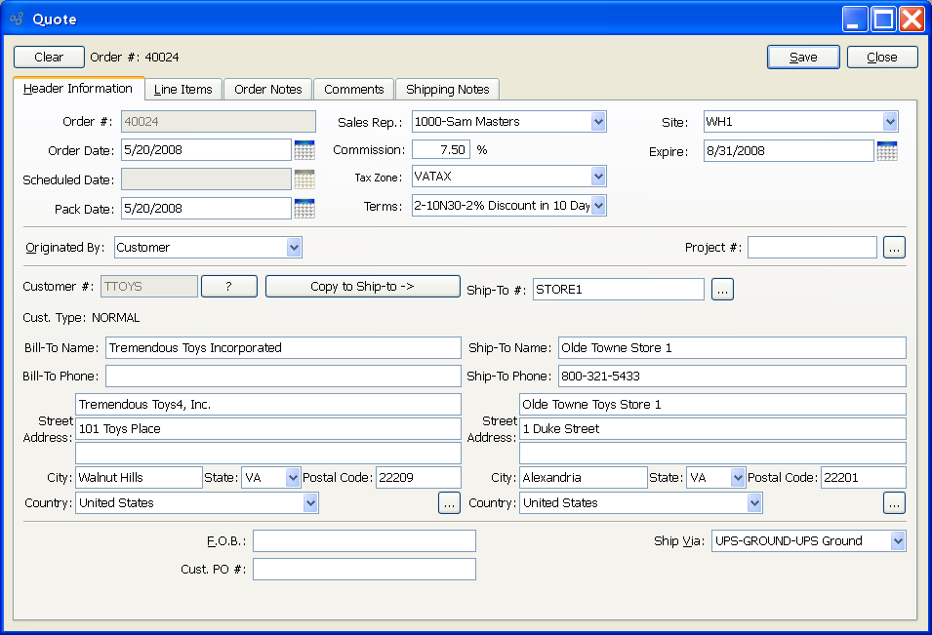
Task: Switch to the Line Items tab
Action: pos(183,90)
